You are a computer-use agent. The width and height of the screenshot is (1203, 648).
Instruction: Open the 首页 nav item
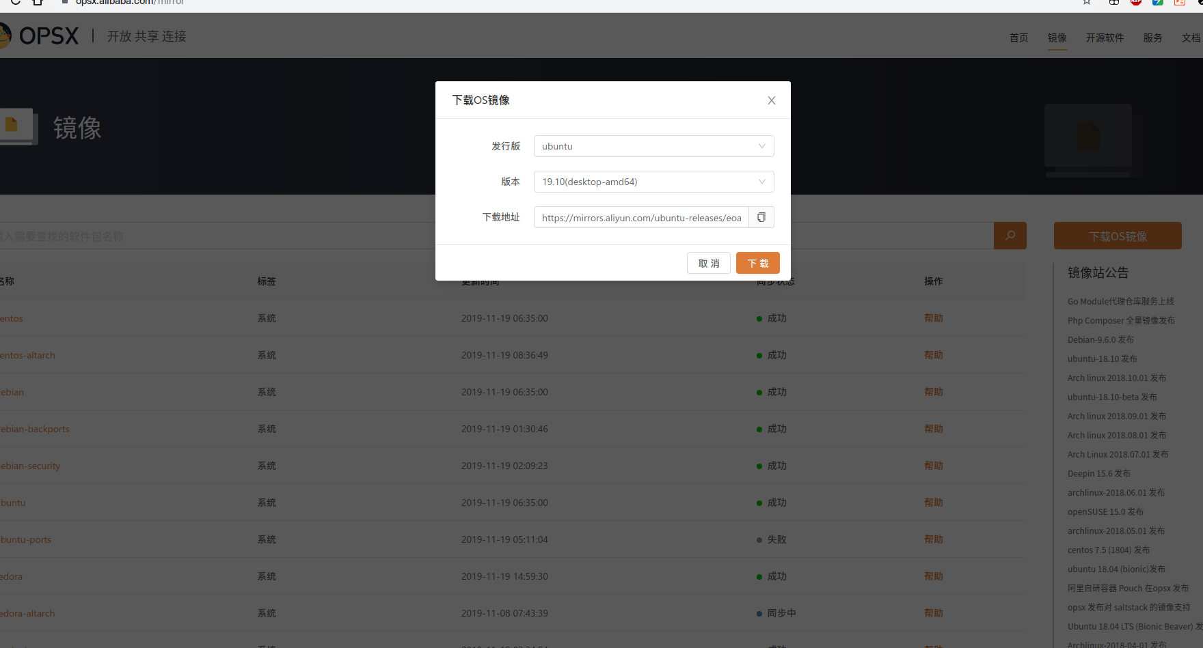click(x=1019, y=38)
